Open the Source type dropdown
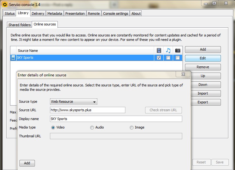The width and height of the screenshot is (235, 170). 74,101
